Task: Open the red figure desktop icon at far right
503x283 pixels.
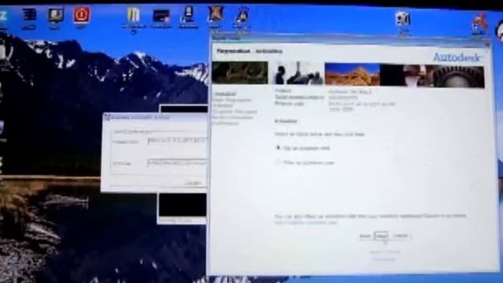Action: pyautogui.click(x=479, y=22)
